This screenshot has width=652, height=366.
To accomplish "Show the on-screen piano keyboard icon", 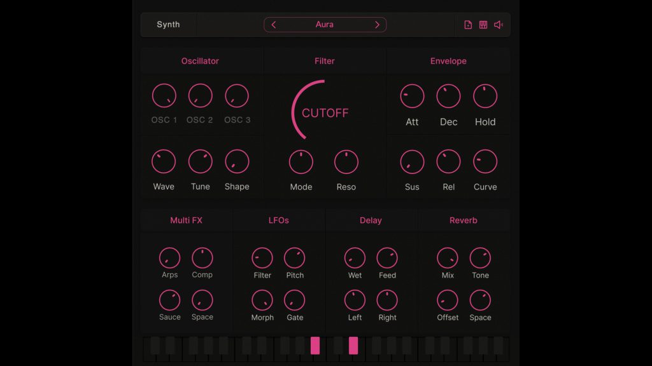I will [483, 24].
